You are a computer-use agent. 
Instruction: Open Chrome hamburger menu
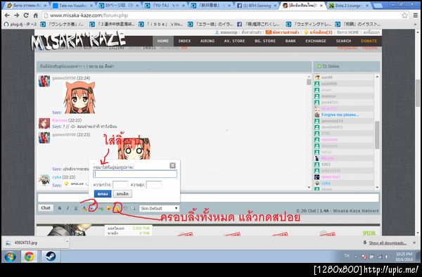click(415, 15)
